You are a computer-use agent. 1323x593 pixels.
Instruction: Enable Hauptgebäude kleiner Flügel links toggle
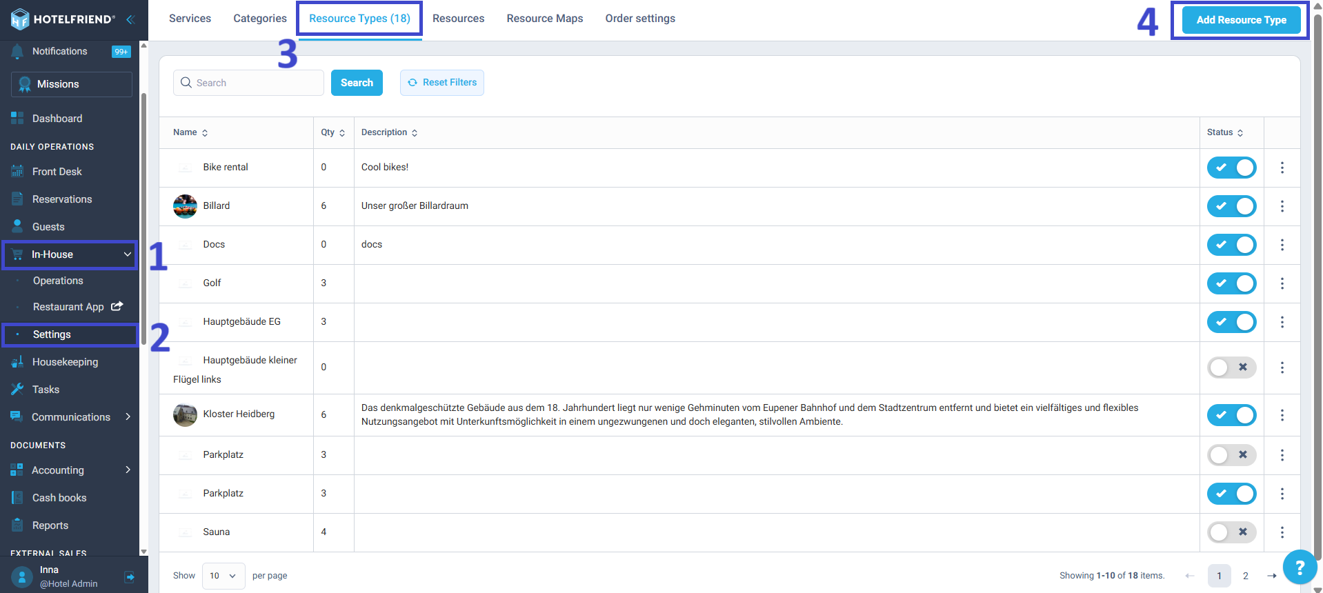pos(1232,368)
